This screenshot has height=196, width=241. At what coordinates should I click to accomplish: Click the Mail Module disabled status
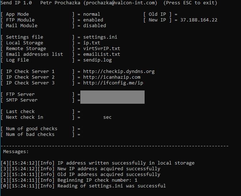[x=95, y=25]
